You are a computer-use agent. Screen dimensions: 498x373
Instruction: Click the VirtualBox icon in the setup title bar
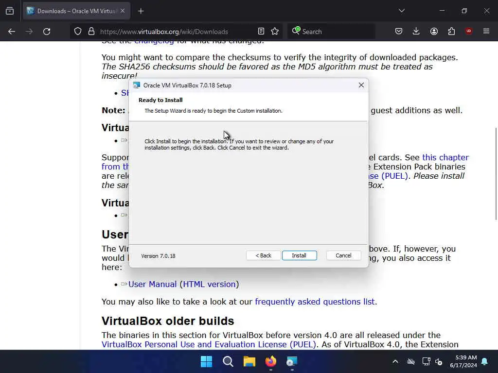pyautogui.click(x=137, y=85)
